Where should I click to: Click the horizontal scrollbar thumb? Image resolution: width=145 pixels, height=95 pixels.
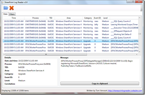(46, 54)
